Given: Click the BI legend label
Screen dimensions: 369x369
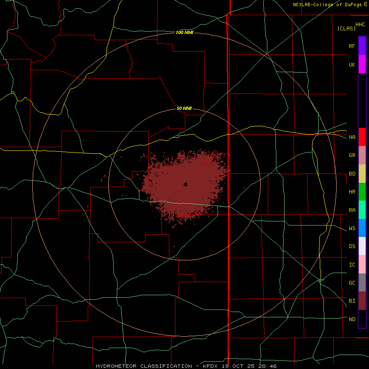Looking at the screenshot, I should pos(352,301).
